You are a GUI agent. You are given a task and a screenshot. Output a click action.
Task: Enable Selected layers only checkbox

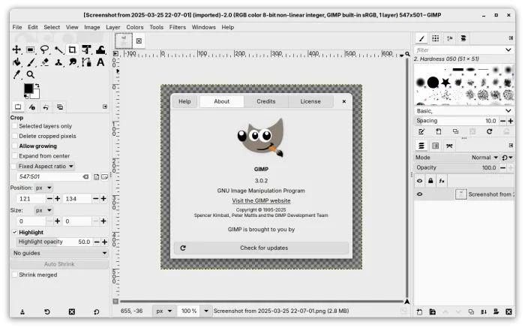pyautogui.click(x=15, y=126)
